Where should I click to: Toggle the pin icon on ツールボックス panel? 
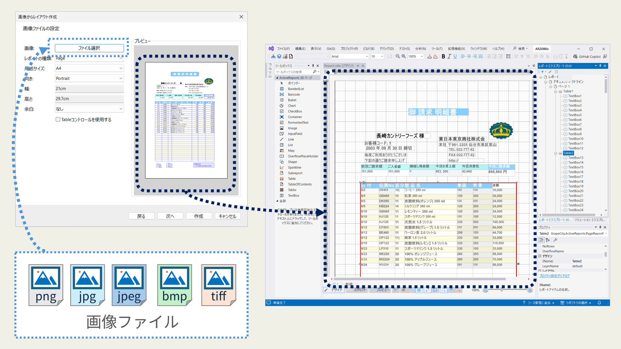[313, 66]
